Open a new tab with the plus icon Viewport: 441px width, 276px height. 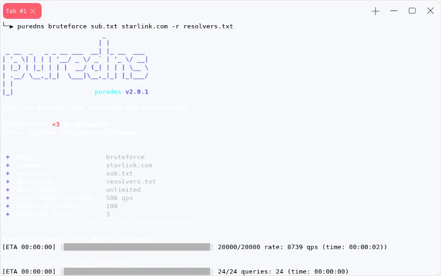(x=375, y=11)
